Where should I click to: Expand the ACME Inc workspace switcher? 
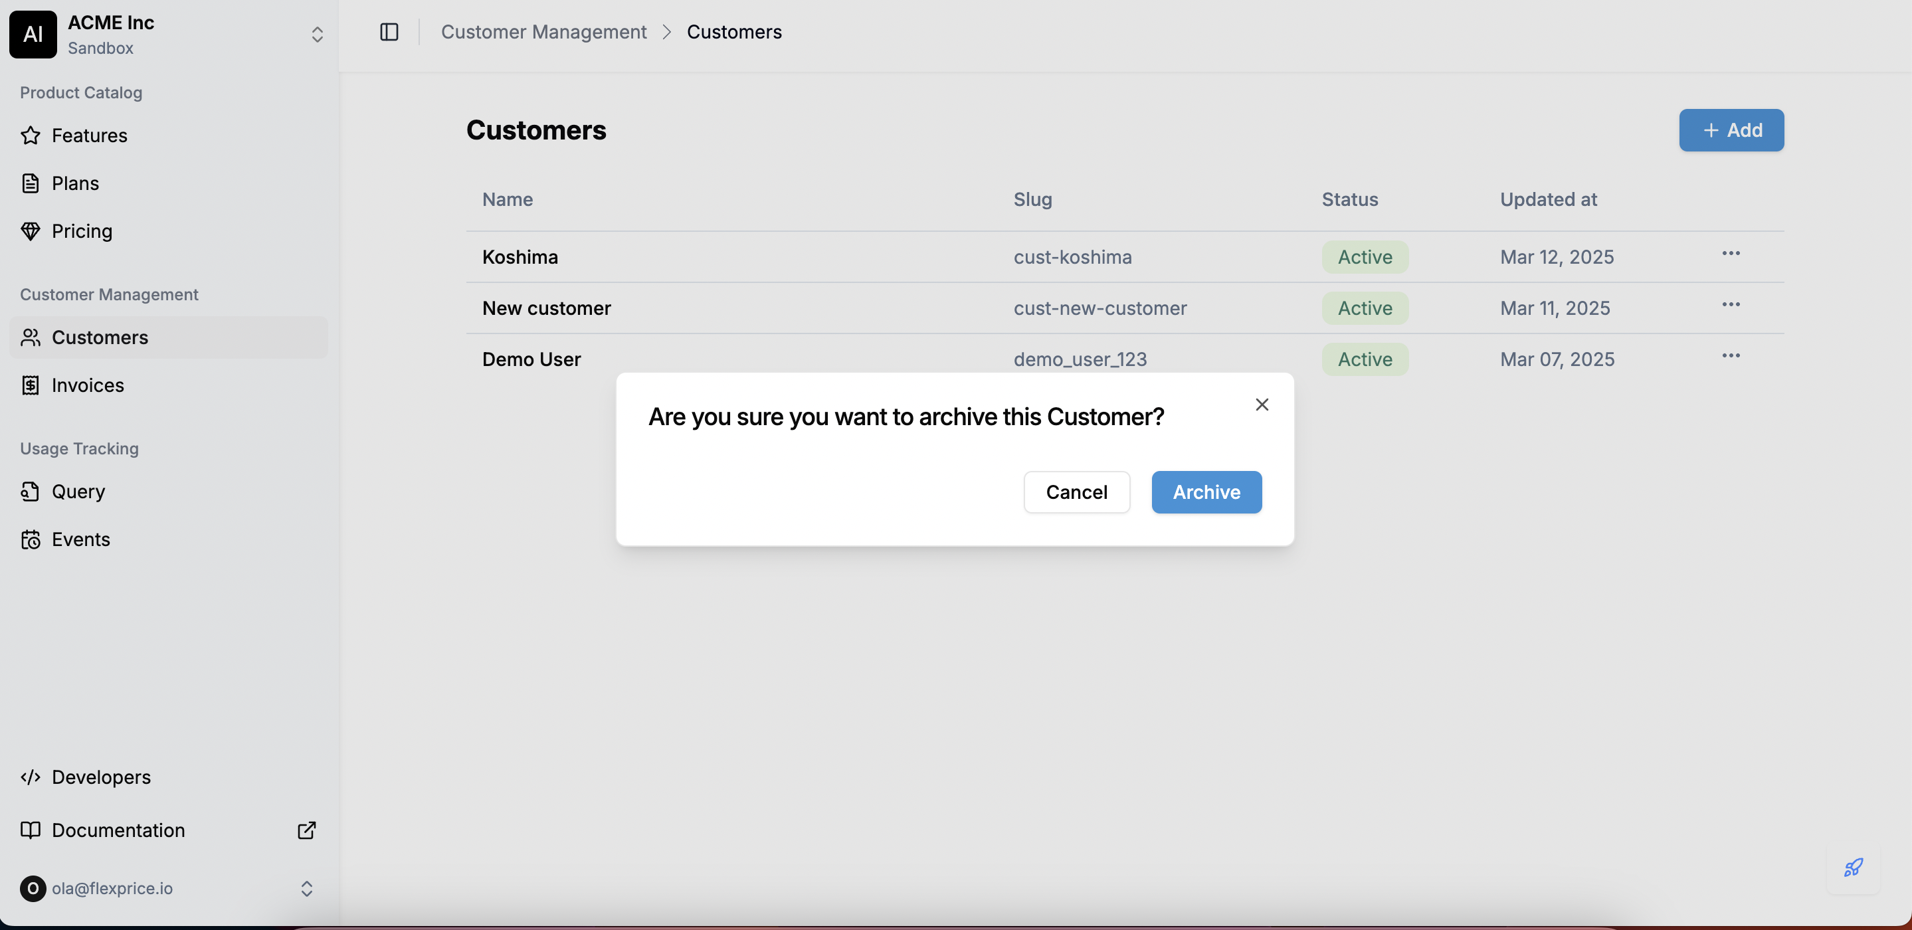317,35
